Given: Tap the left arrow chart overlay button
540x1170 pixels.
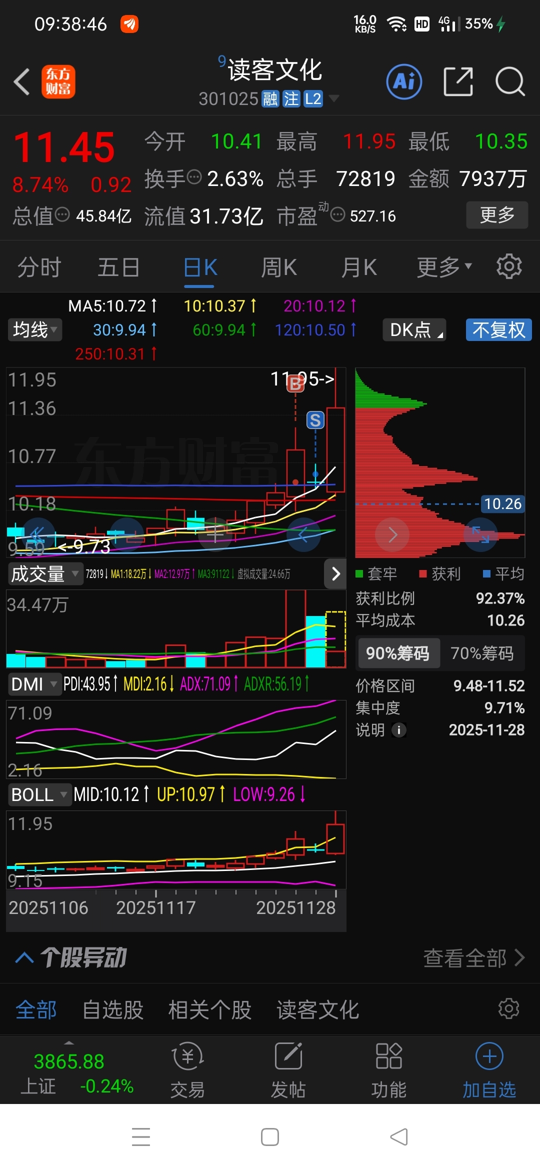Looking at the screenshot, I should click(303, 534).
